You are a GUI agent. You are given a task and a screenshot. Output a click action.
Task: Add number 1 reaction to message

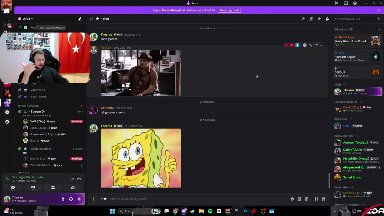click(297, 45)
